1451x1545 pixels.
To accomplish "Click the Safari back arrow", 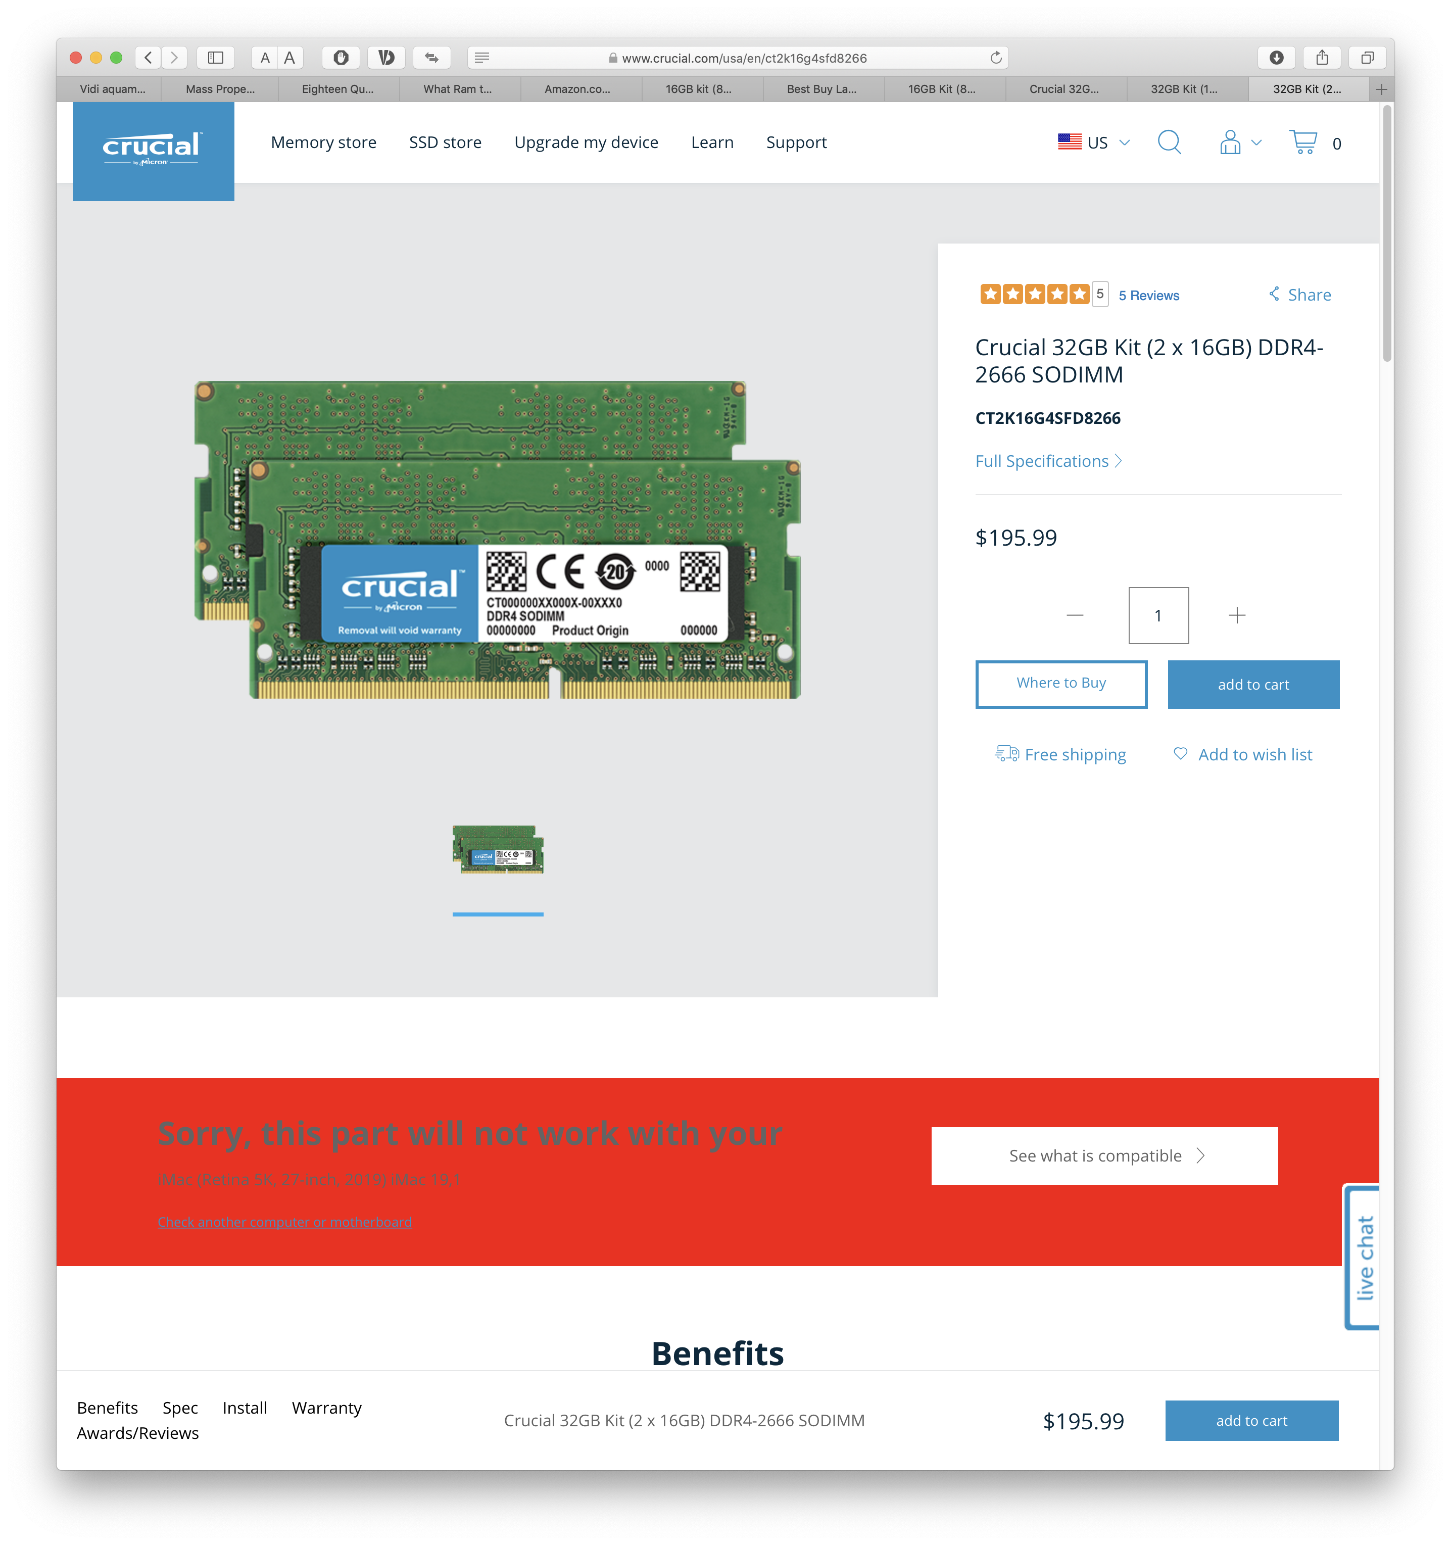I will coord(149,58).
